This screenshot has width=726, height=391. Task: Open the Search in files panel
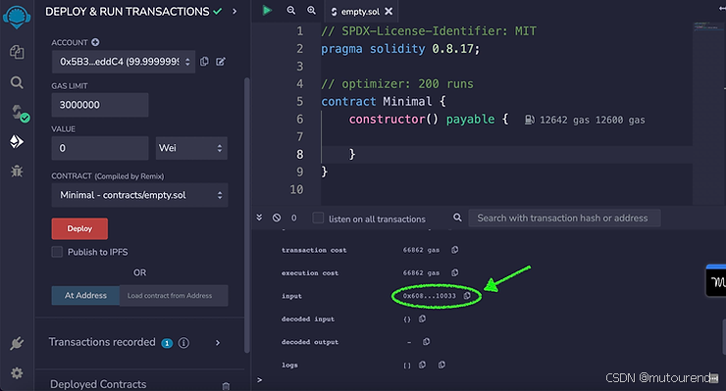click(x=17, y=82)
